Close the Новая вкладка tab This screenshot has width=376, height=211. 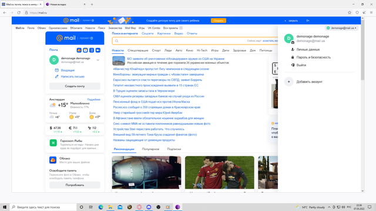(x=85, y=4)
